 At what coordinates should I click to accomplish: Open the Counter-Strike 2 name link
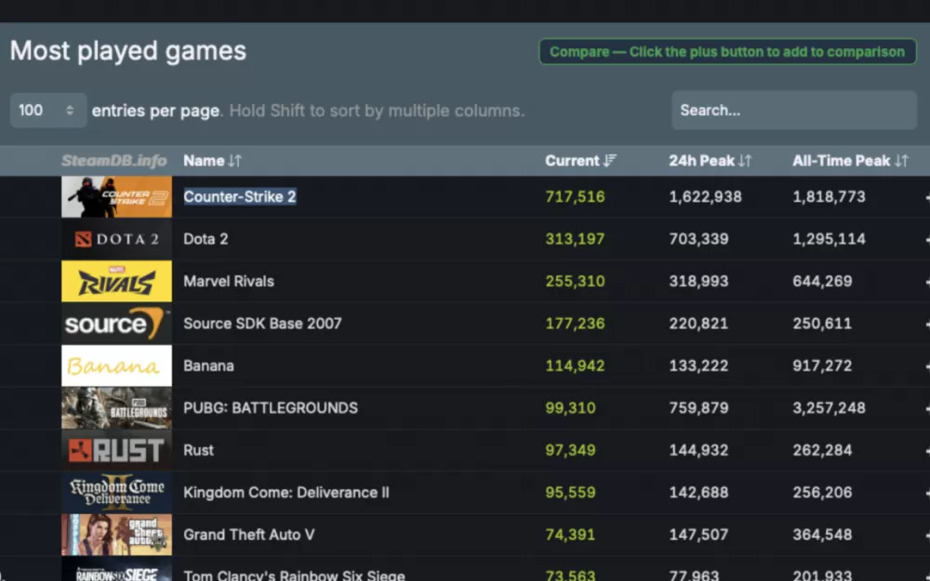click(240, 197)
